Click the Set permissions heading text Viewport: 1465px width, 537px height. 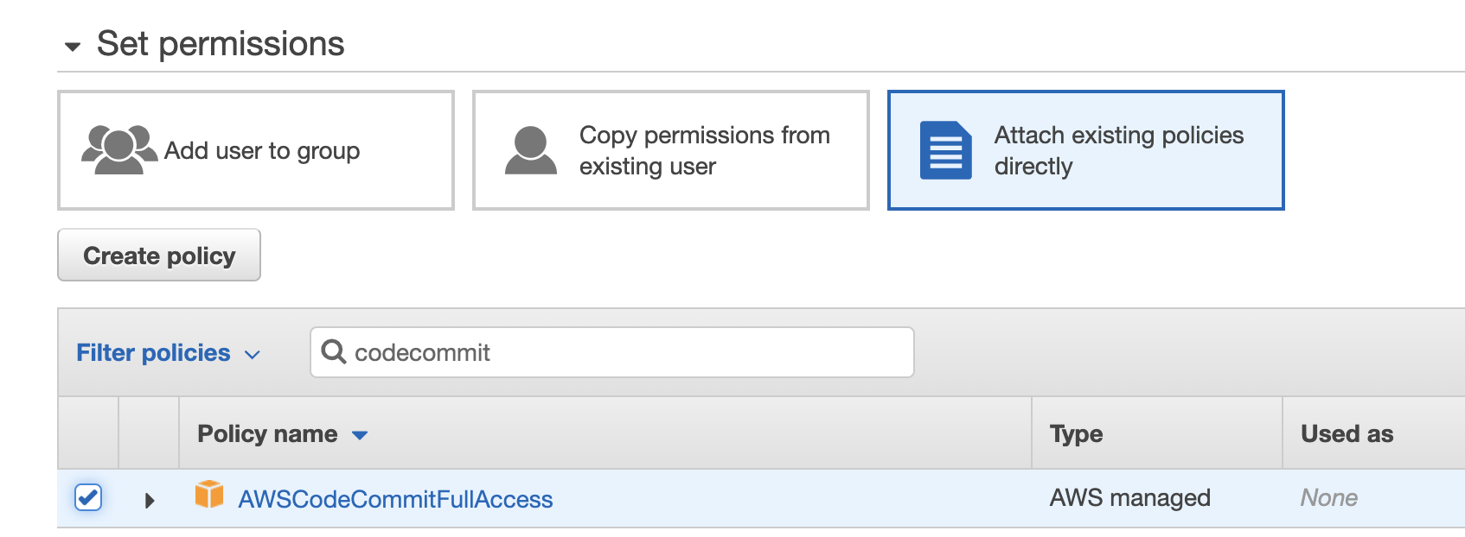pyautogui.click(x=221, y=43)
